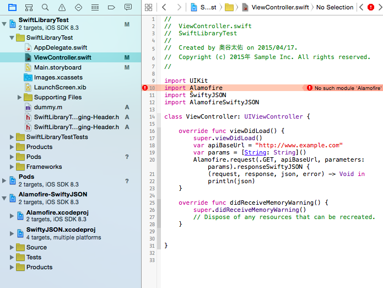Click the error marker in line 10 gutter
This screenshot has width=383, height=288.
145,88
